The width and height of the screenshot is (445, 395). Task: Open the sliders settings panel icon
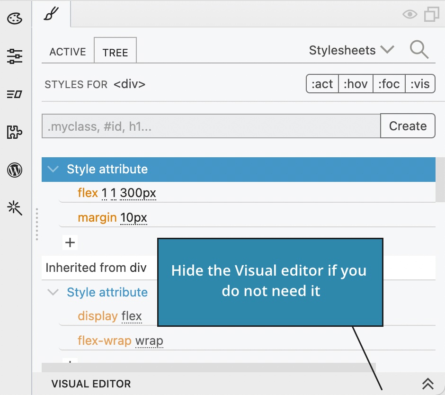coord(15,56)
